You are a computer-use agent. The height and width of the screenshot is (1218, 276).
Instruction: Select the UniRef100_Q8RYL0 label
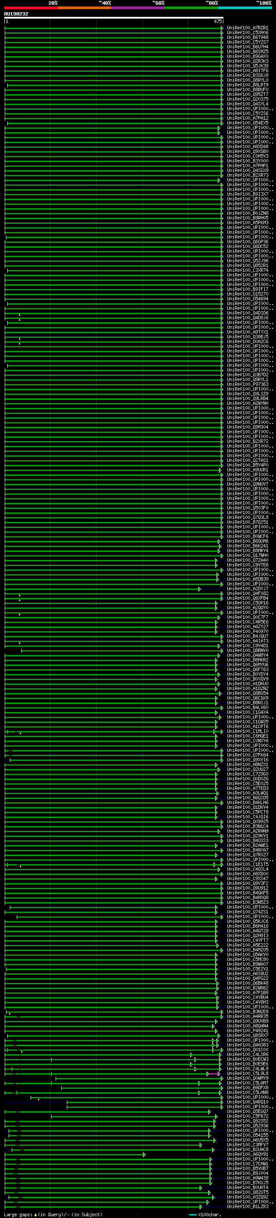click(247, 80)
